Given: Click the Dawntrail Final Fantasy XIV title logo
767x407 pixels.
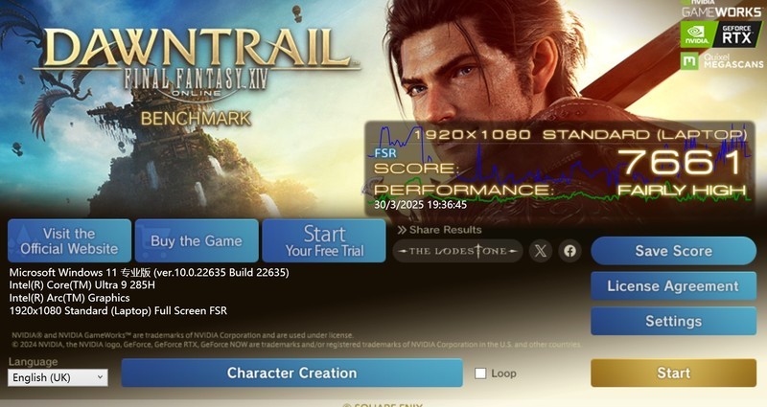Looking at the screenshot, I should [198, 61].
